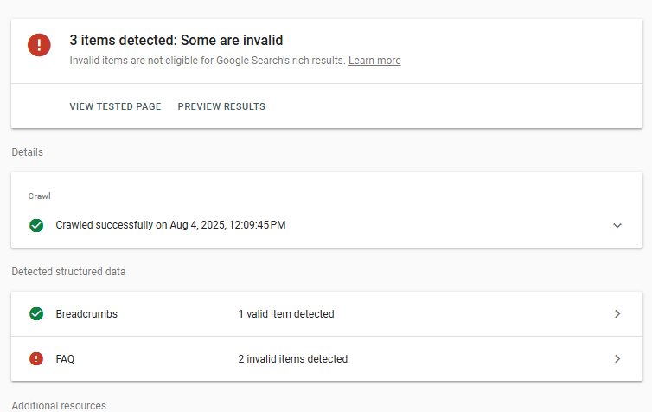Open the Learn more link
Screen dimensions: 652x412
point(374,61)
